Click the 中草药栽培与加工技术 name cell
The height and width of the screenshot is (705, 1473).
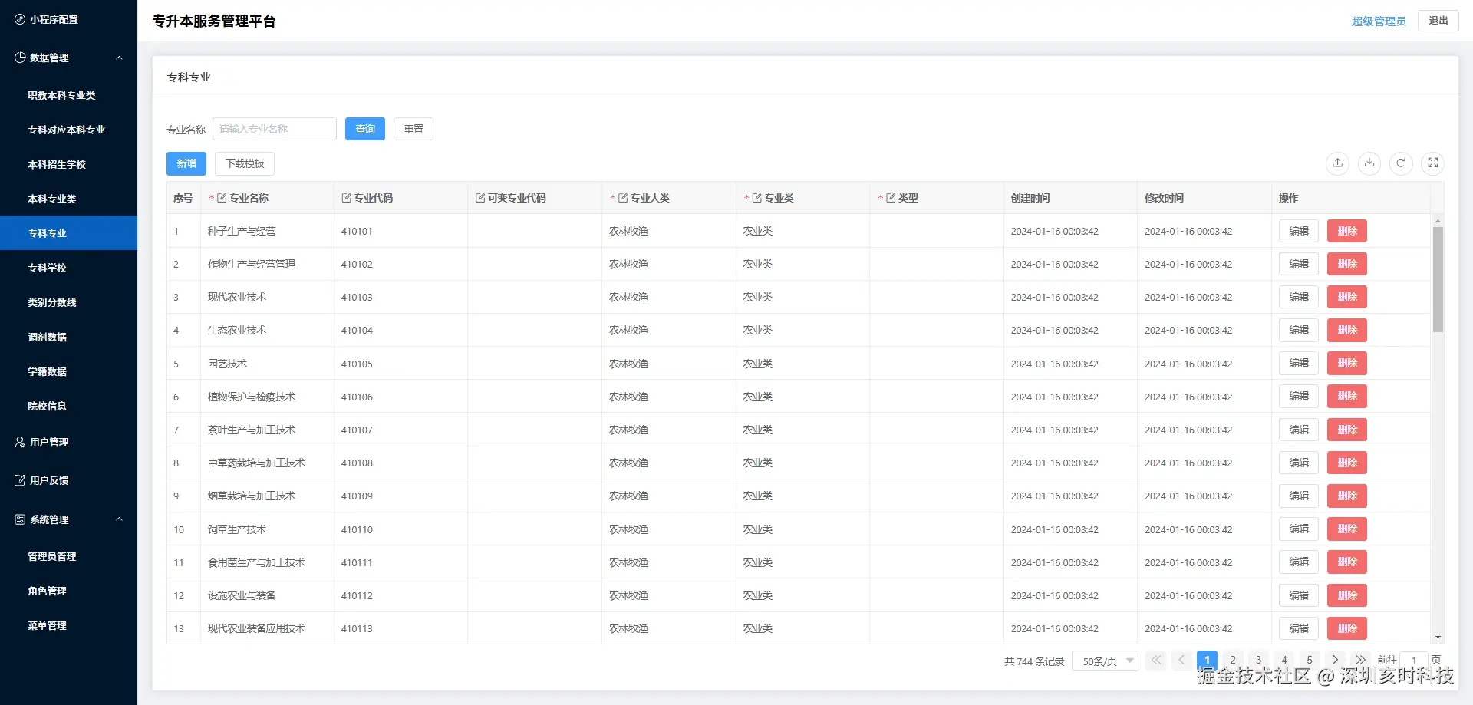(267, 463)
